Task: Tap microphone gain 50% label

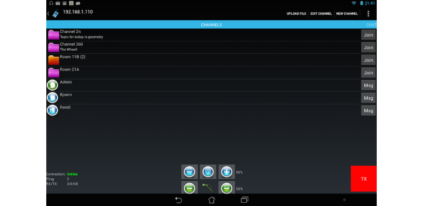Action: [x=239, y=189]
